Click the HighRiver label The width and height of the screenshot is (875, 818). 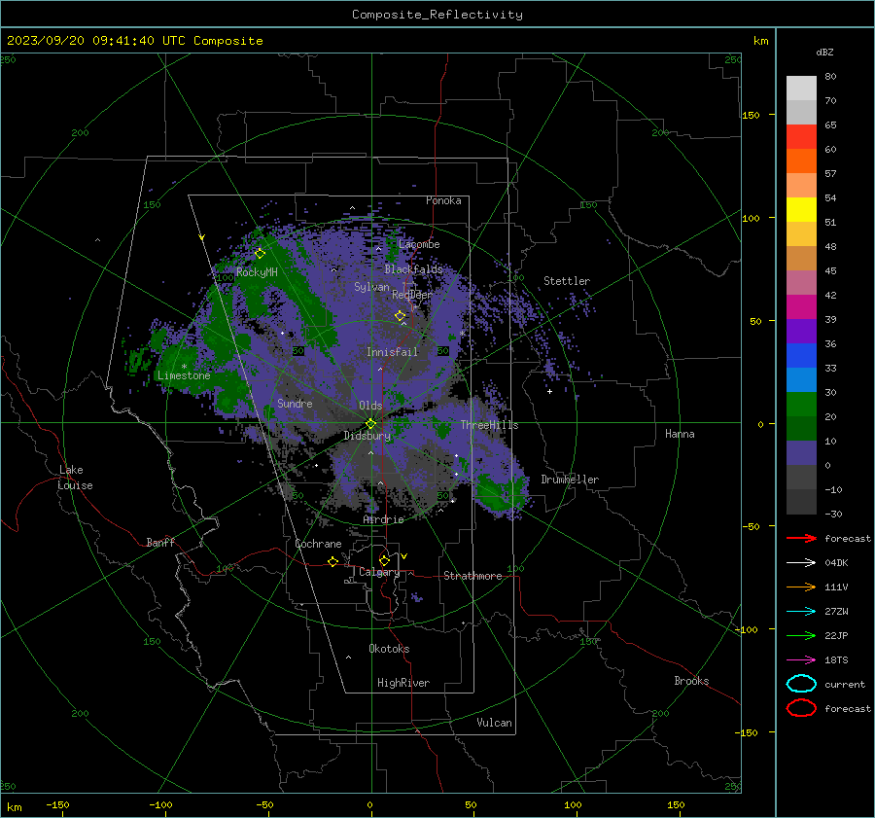403,683
